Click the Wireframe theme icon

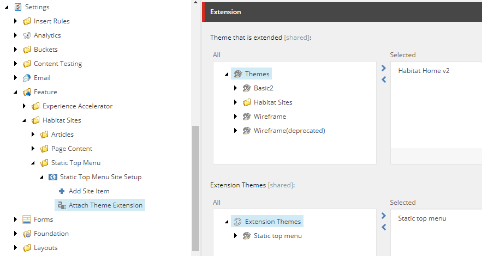(x=247, y=117)
